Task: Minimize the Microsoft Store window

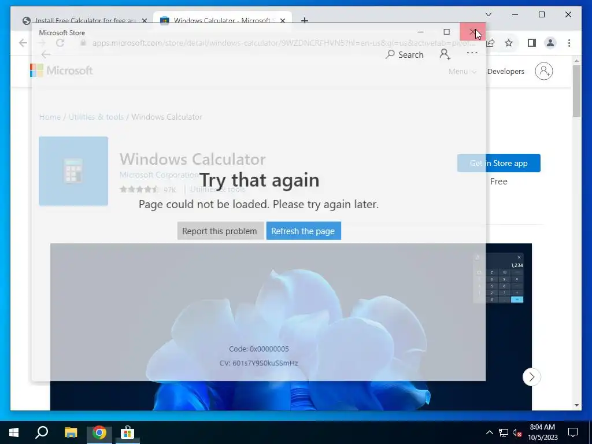Action: click(421, 32)
